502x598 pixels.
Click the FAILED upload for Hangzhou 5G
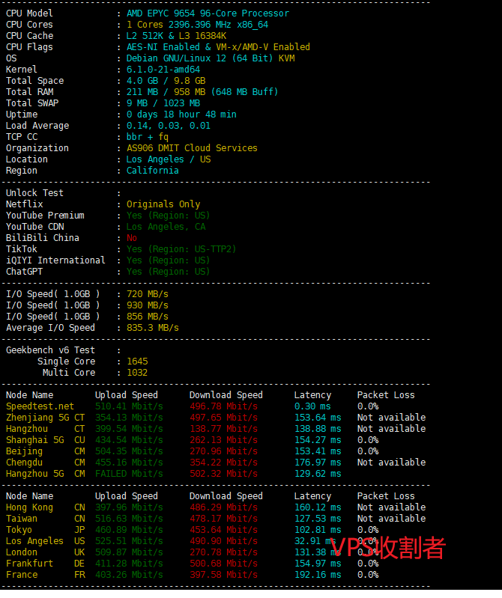(111, 474)
